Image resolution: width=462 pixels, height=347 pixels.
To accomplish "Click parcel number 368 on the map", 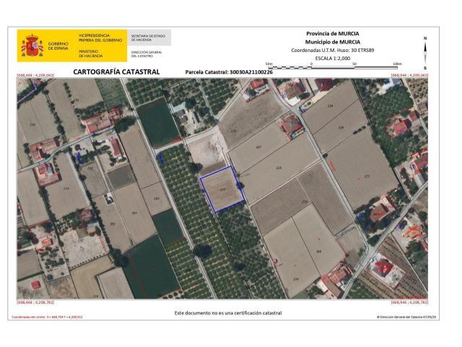I will [318, 252].
